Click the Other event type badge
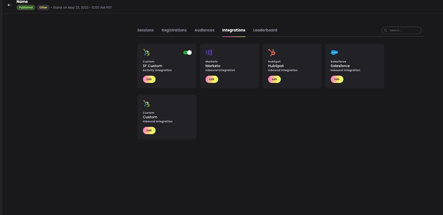 (43, 7)
